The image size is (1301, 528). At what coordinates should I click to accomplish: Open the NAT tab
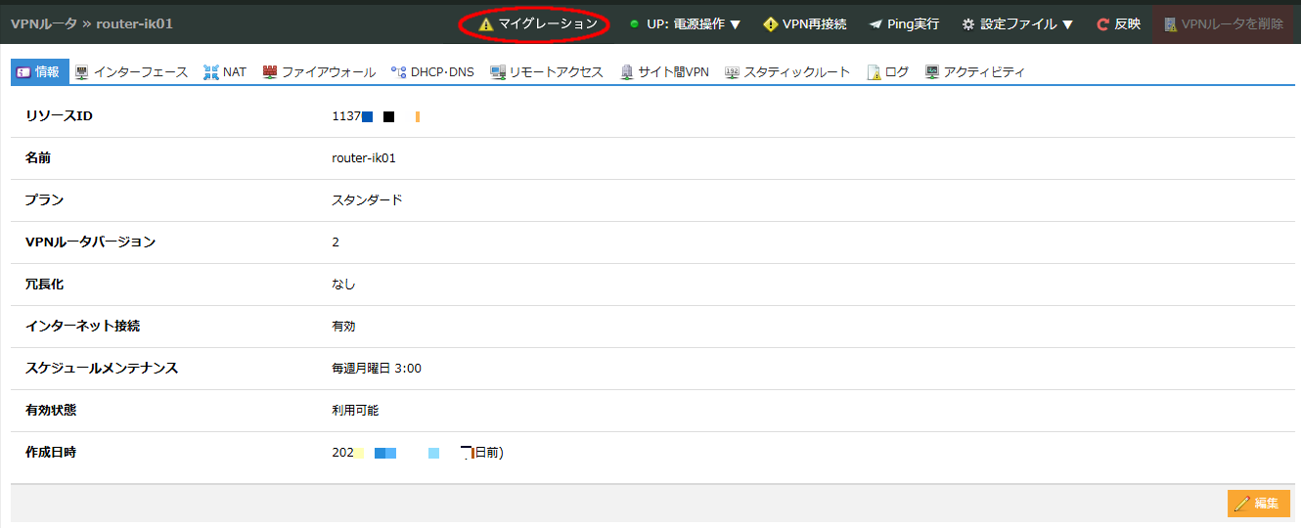[x=225, y=71]
